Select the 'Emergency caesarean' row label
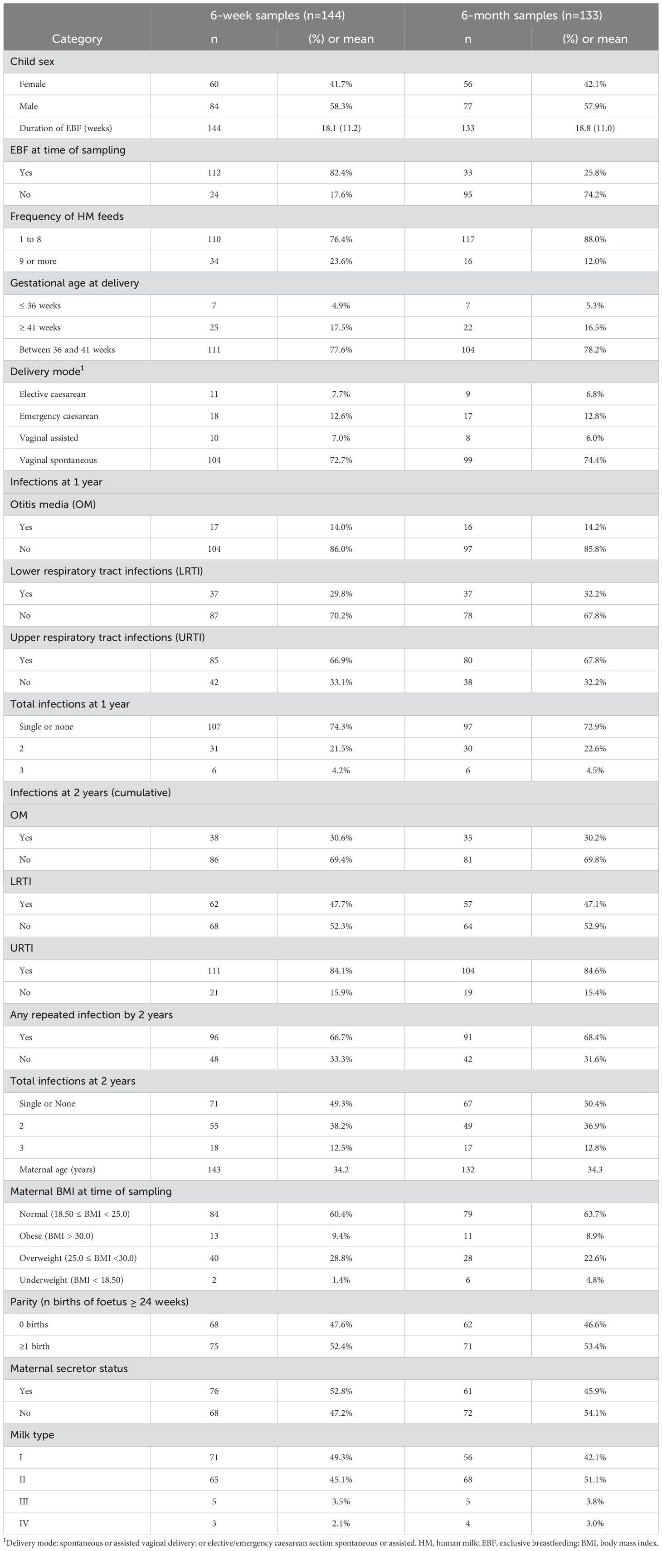Image resolution: width=662 pixels, height=1551 pixels. [x=59, y=416]
